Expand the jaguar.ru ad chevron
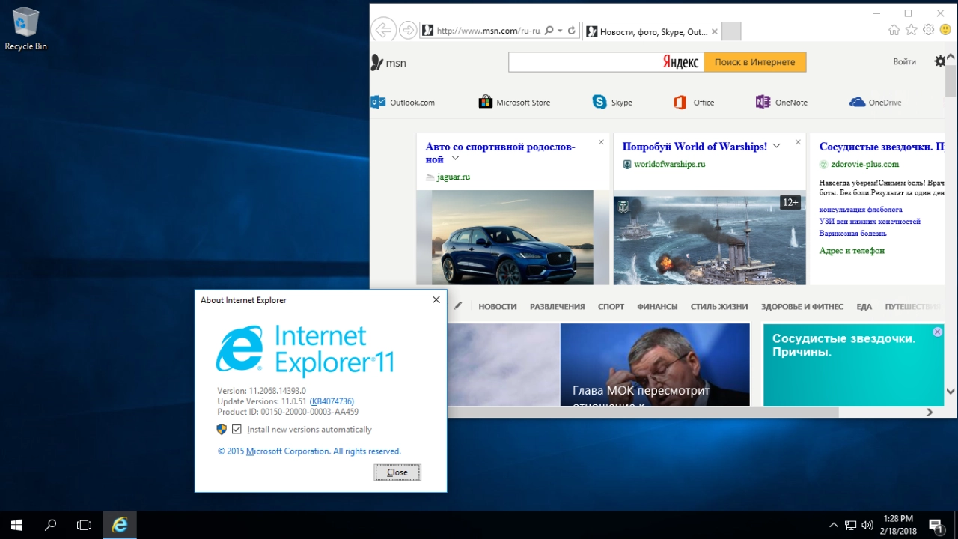The image size is (958, 539). click(x=455, y=159)
